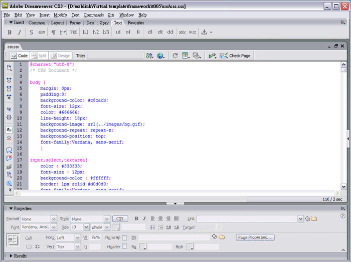Image resolution: width=351 pixels, height=262 pixels.
Task: Click the Apply Comment icon
Action: coord(9,150)
